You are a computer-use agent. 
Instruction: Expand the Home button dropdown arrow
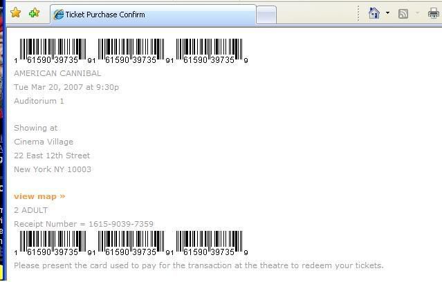pos(387,13)
